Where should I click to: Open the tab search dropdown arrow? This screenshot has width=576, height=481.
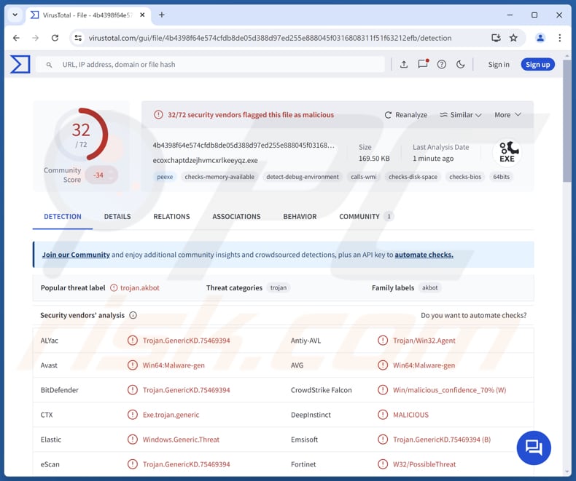[x=15, y=15]
